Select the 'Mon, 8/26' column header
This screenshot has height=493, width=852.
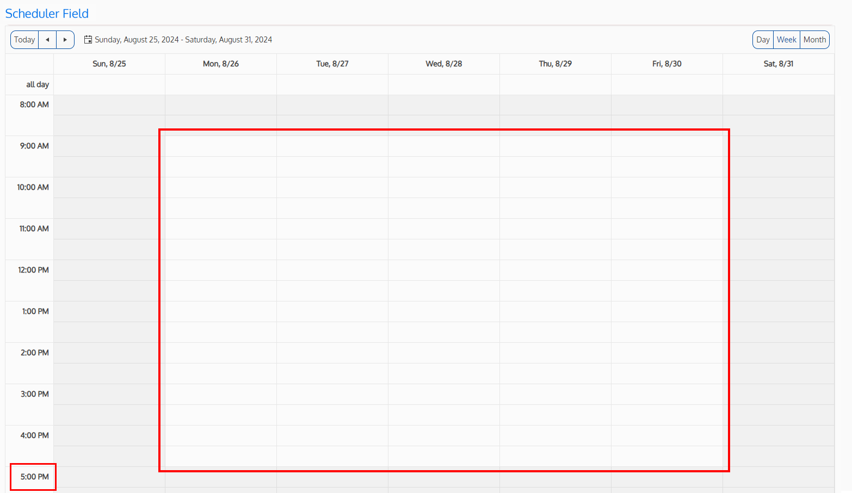[221, 64]
